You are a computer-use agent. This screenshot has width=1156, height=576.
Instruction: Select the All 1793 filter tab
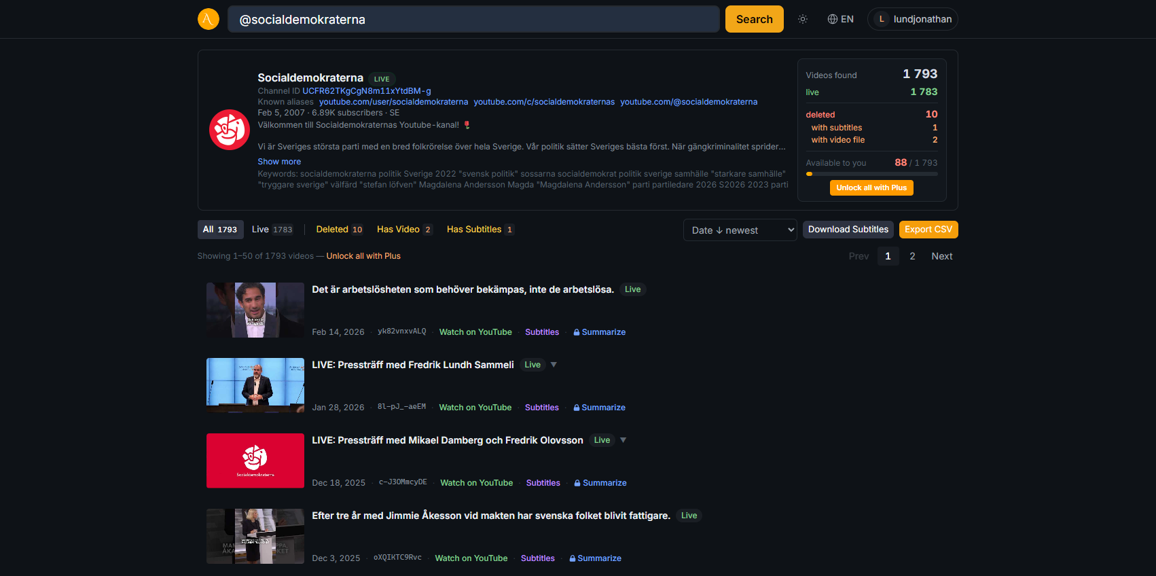click(x=220, y=230)
